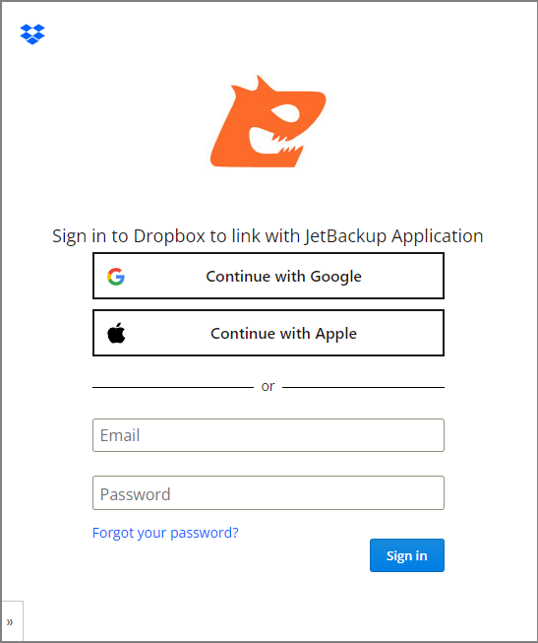Viewport: 538px width, 643px height.
Task: Focus the Password input field
Action: coord(269,493)
